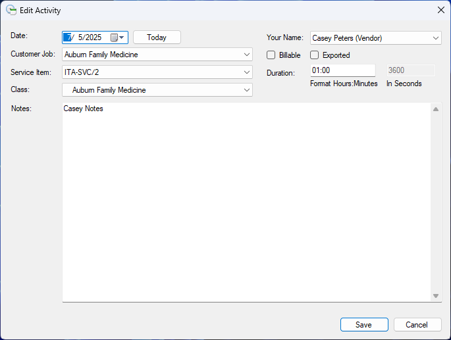Open the Service Item dropdown arrow
This screenshot has width=451, height=340.
246,72
